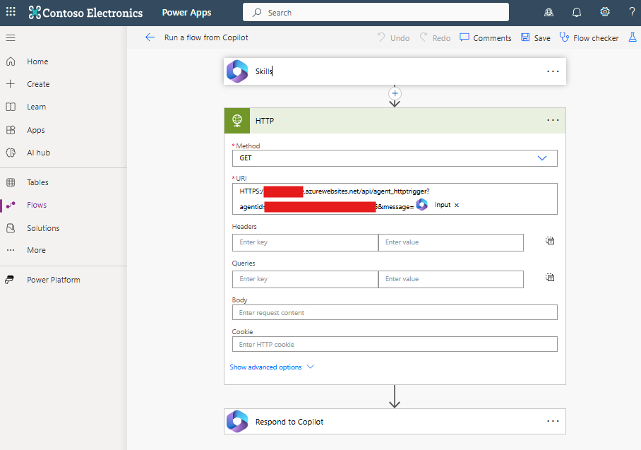This screenshot has width=641, height=450.
Task: Click the Headers Enter value field
Action: coord(451,242)
